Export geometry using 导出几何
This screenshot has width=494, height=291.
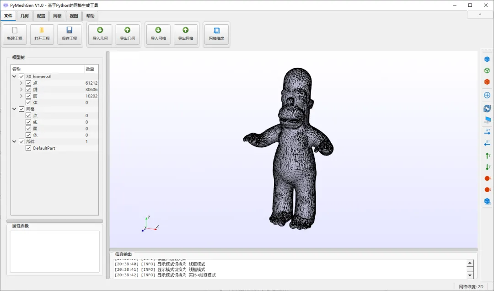tap(128, 34)
